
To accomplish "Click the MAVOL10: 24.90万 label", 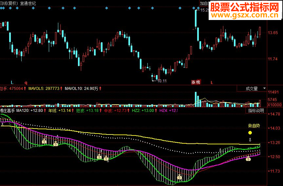I will [x=82, y=89].
